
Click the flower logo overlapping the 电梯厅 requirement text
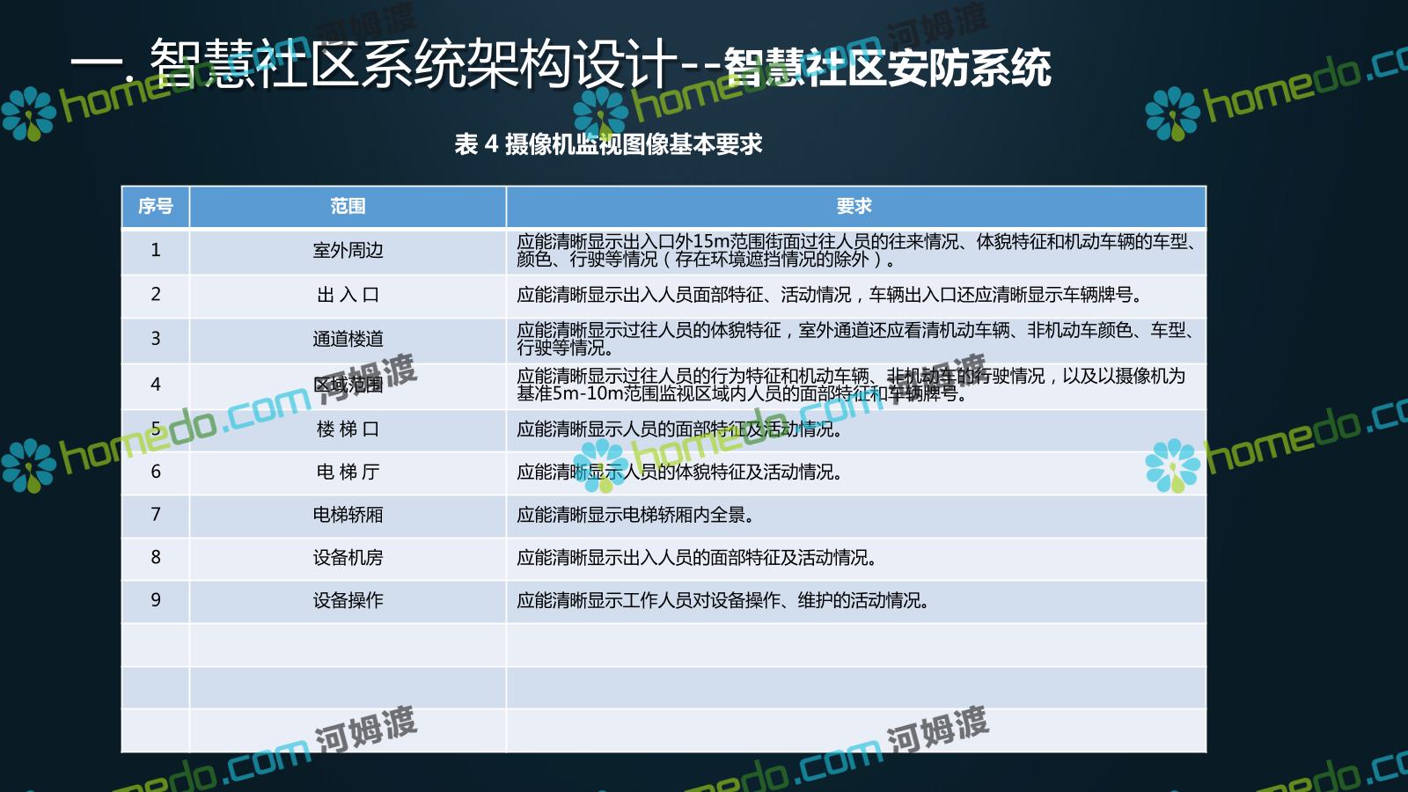(x=600, y=466)
